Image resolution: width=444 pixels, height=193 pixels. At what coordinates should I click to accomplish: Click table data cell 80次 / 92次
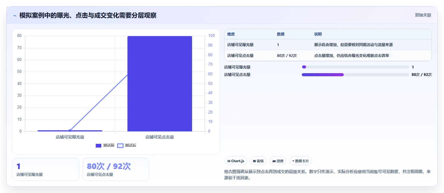[x=287, y=56]
